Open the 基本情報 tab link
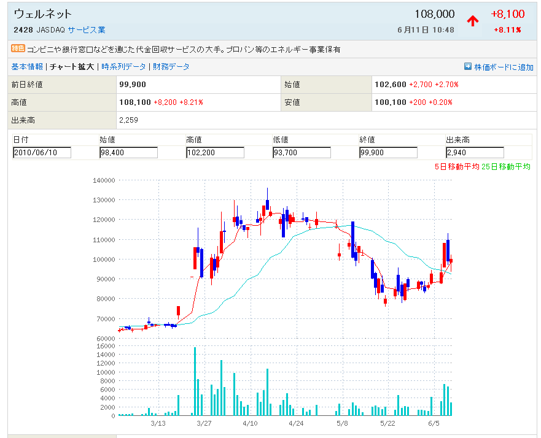 [x=27, y=67]
